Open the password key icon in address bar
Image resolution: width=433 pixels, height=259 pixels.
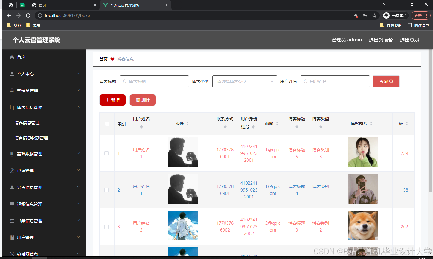(365, 16)
